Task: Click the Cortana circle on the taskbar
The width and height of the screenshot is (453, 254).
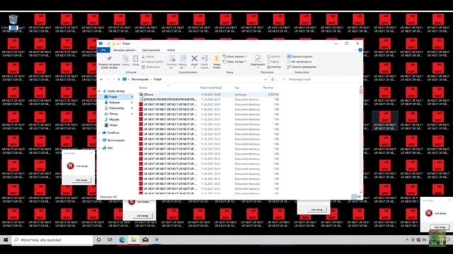Action: pyautogui.click(x=98, y=240)
